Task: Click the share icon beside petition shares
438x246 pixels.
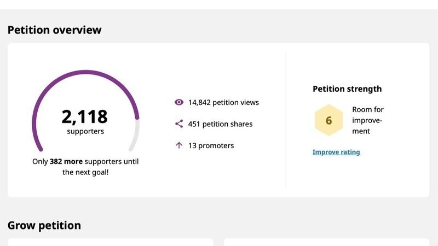Action: tap(178, 124)
